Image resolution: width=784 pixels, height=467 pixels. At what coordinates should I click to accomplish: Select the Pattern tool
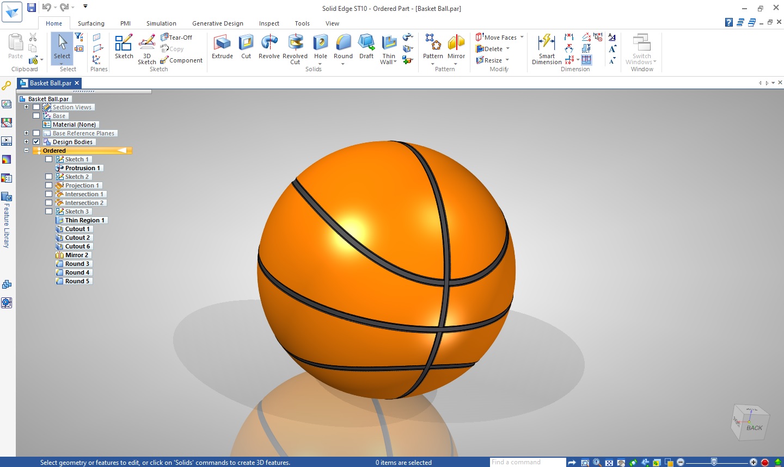[x=433, y=47]
